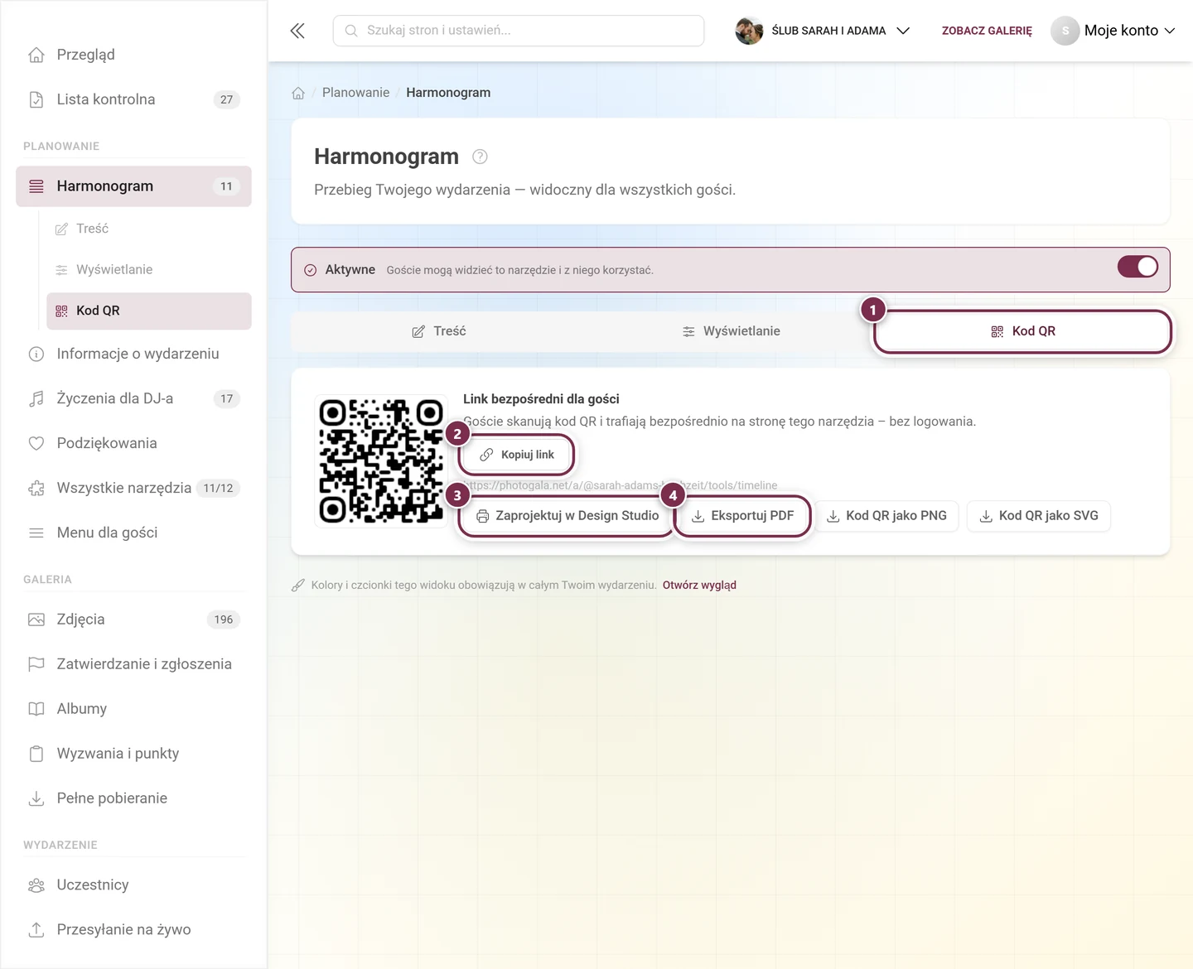
Task: Open the Otwórz wygląd link
Action: pyautogui.click(x=699, y=585)
